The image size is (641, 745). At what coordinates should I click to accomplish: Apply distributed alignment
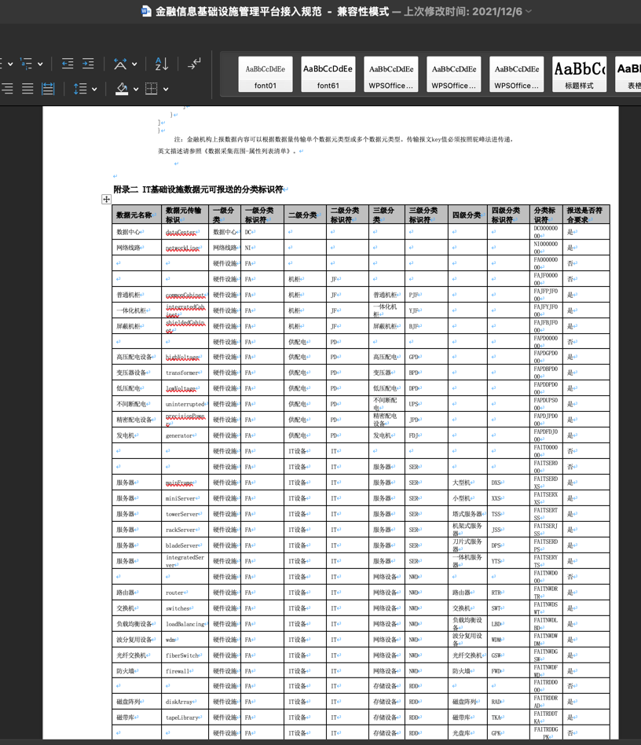[48, 88]
